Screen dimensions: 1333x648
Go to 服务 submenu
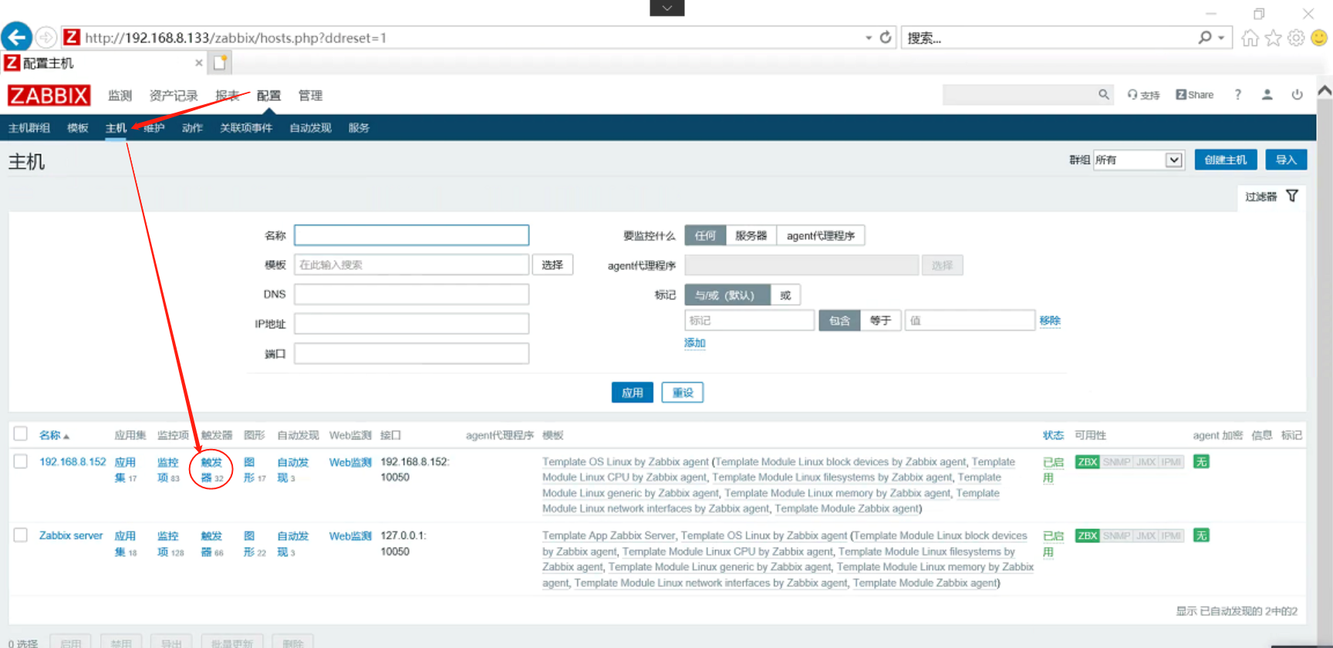[x=359, y=128]
